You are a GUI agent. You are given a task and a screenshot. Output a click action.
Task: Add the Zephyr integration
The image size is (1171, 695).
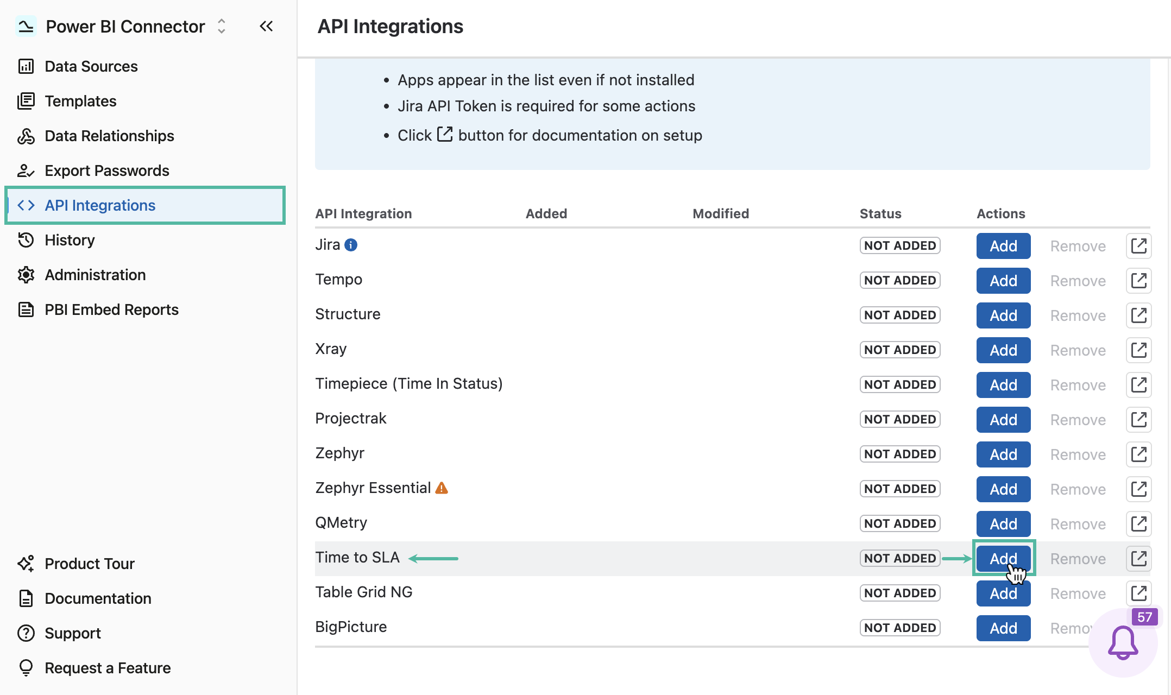[x=1003, y=454]
